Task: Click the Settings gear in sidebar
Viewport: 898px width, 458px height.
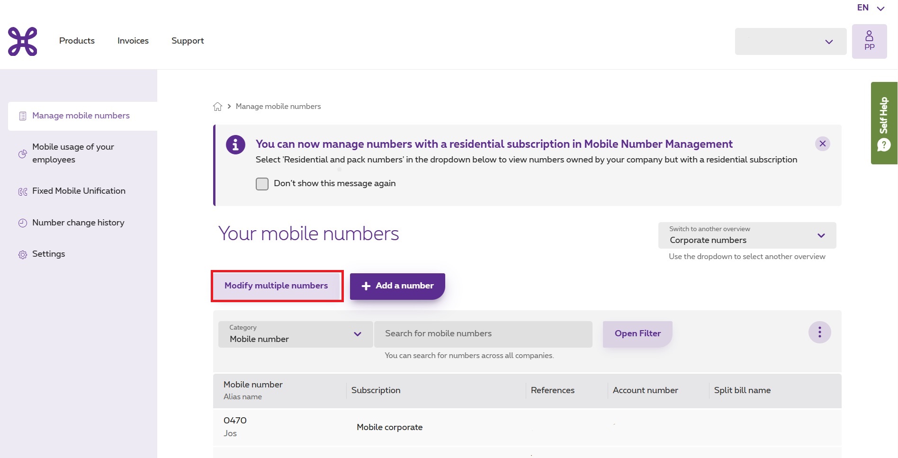Action: [23, 254]
